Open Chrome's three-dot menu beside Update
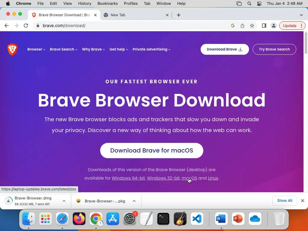 [x=301, y=26]
